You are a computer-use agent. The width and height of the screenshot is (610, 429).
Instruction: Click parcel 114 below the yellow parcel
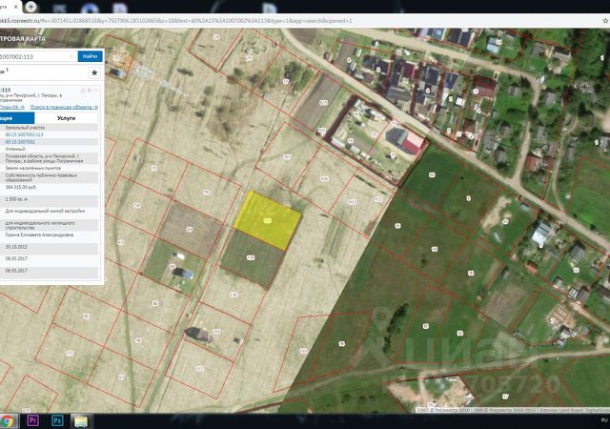tap(251, 258)
